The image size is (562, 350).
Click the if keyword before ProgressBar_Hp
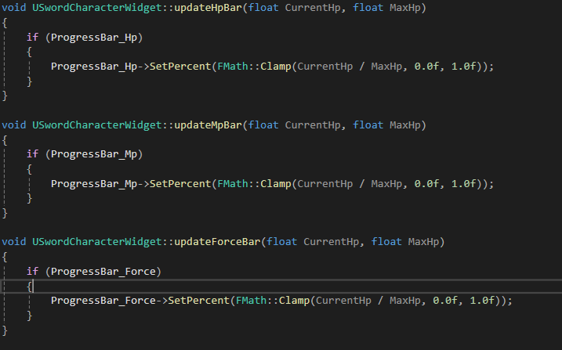tap(32, 38)
